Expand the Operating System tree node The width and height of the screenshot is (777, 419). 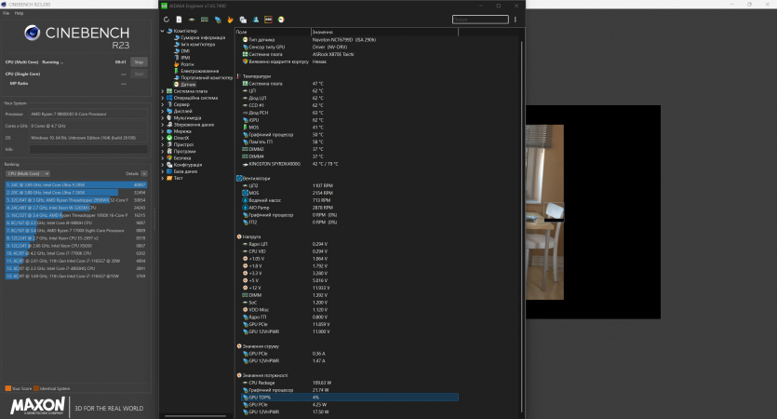pos(163,98)
